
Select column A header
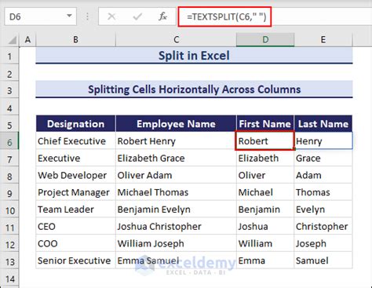point(27,40)
